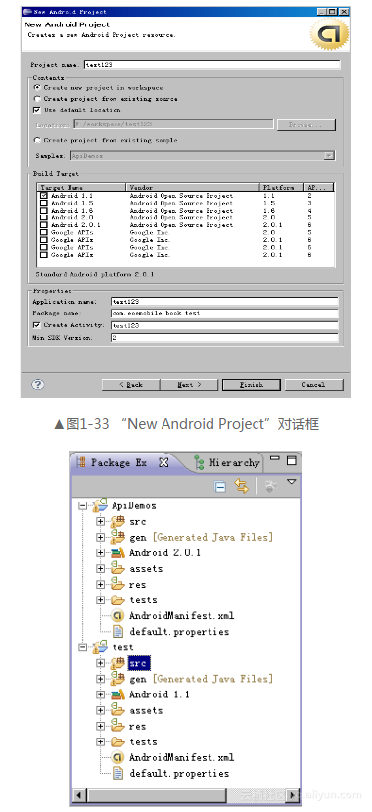Image resolution: width=372 pixels, height=812 pixels.
Task: Click the Package name input field
Action: 224,313
